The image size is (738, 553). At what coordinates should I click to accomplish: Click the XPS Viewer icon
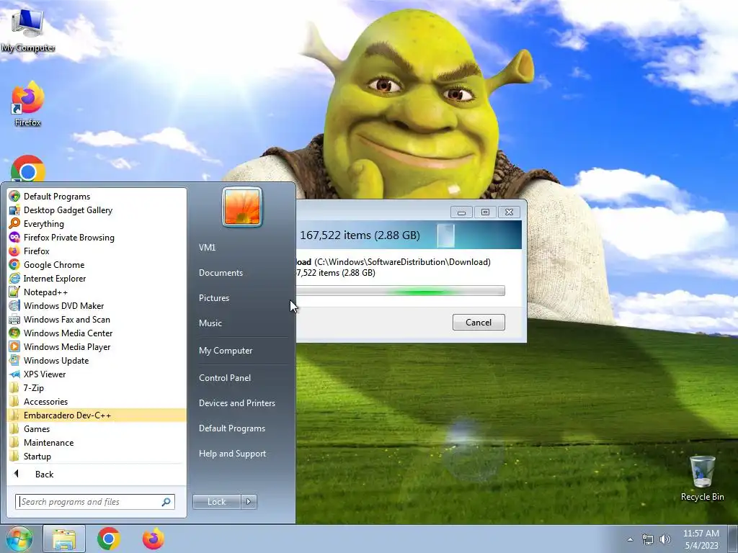tap(14, 374)
